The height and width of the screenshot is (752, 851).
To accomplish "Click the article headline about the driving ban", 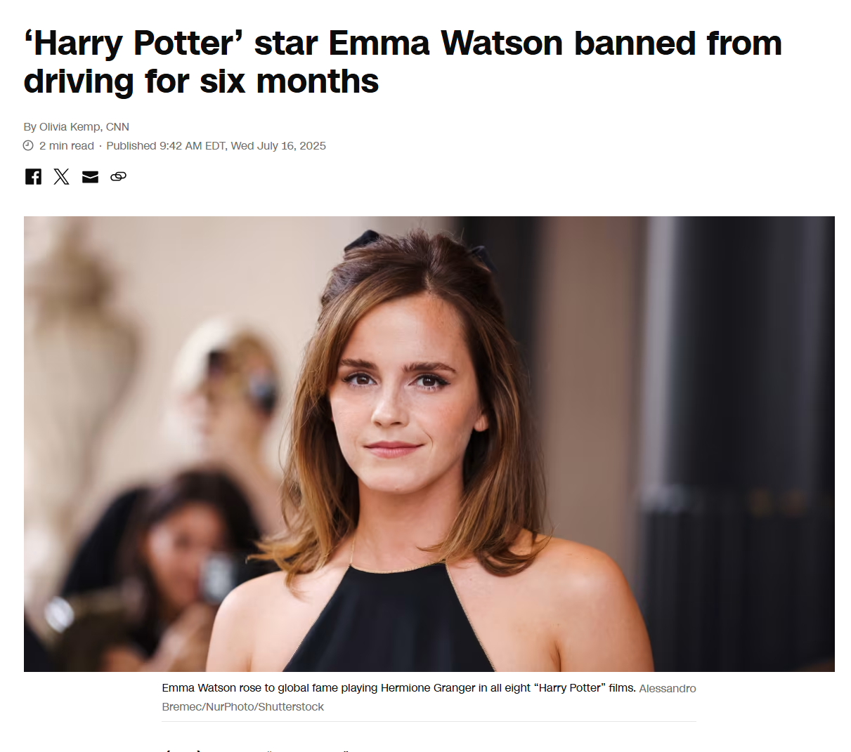I will [x=403, y=62].
